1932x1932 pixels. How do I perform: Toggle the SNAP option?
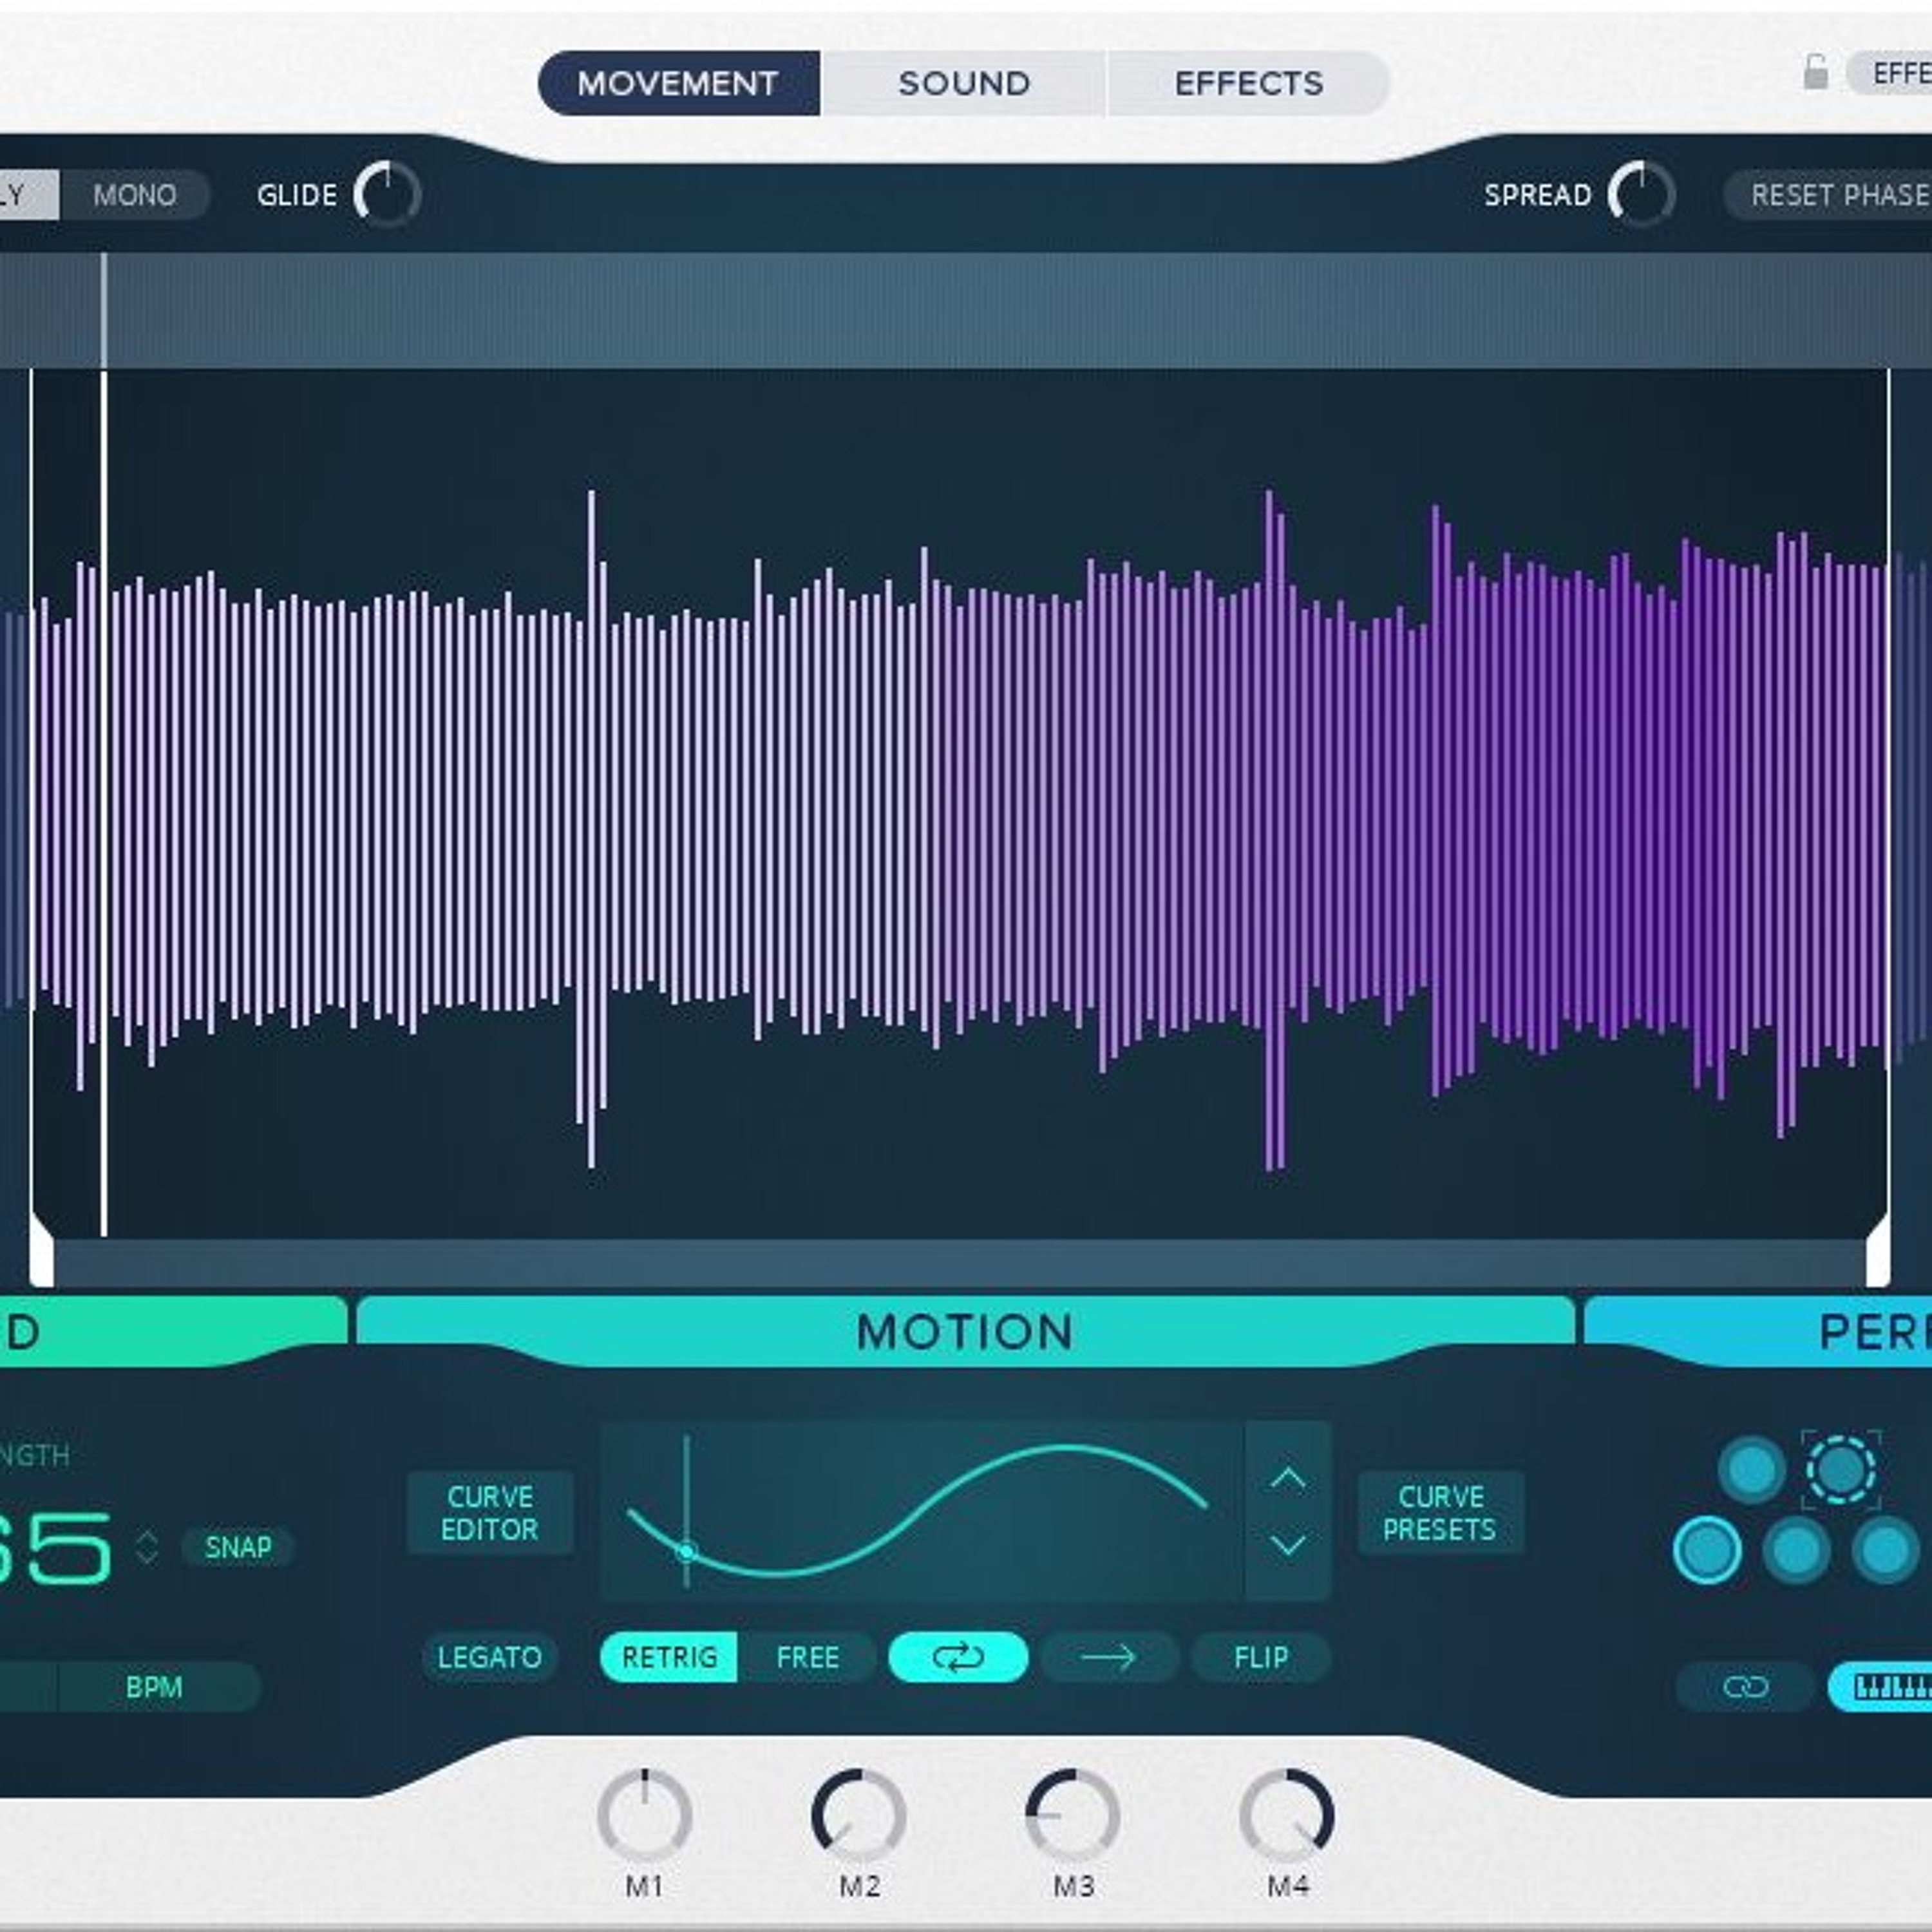pyautogui.click(x=237, y=1547)
